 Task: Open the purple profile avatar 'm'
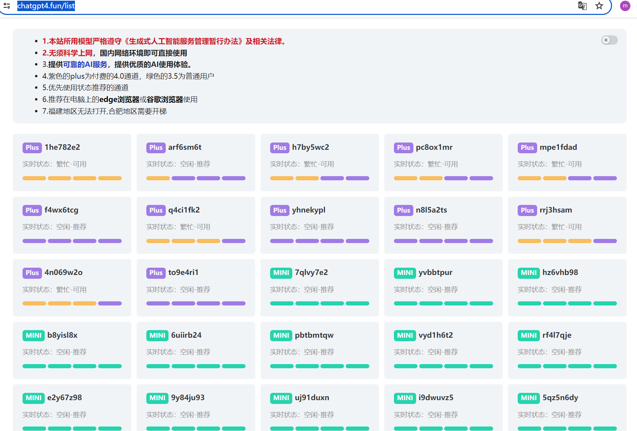pyautogui.click(x=625, y=6)
